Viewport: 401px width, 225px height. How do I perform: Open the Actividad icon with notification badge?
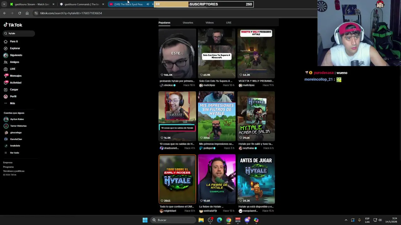tap(6, 82)
